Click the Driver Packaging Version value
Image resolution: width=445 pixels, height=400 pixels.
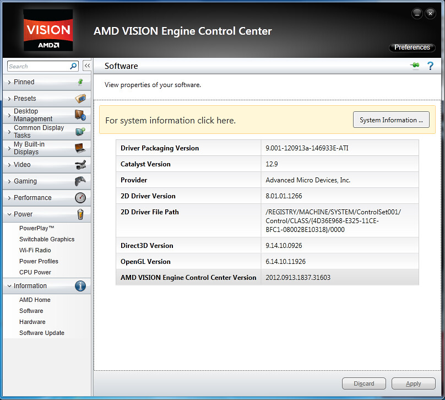point(307,148)
